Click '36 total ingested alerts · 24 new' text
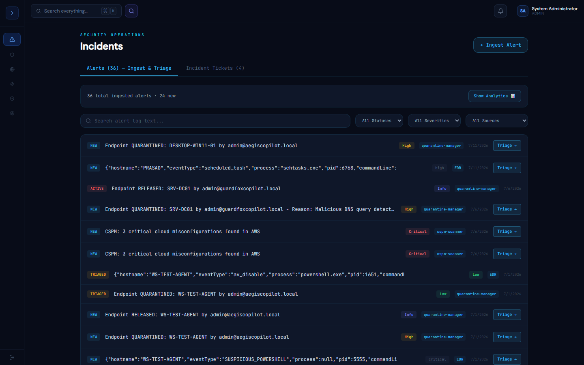This screenshot has width=584, height=365. coord(131,96)
